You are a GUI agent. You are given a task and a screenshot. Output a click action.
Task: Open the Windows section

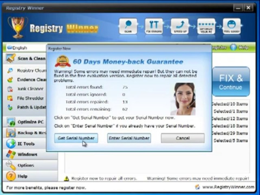click(x=30, y=154)
